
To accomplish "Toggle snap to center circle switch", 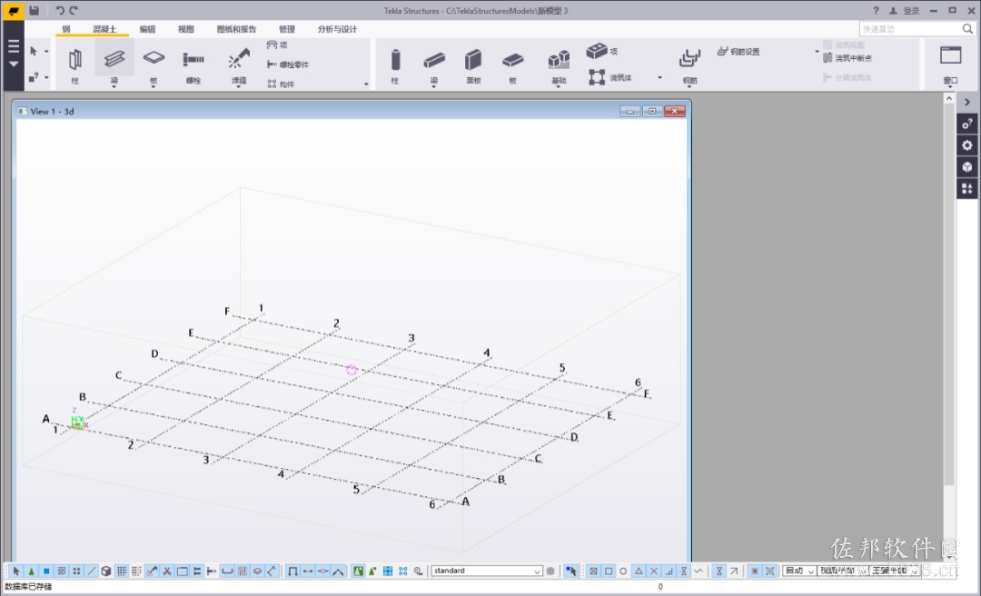I will click(x=623, y=571).
